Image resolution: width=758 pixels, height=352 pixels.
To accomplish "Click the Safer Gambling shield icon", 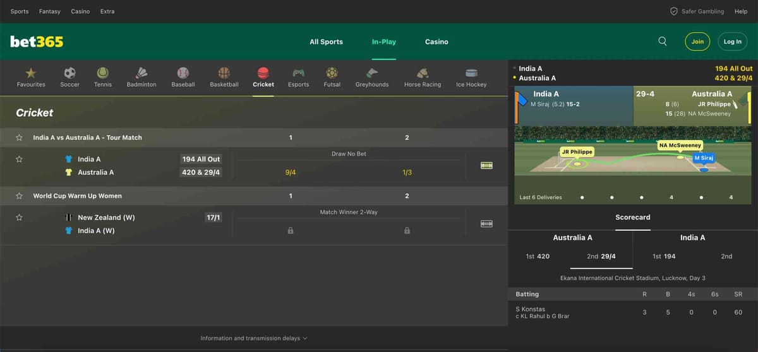I will pos(674,11).
